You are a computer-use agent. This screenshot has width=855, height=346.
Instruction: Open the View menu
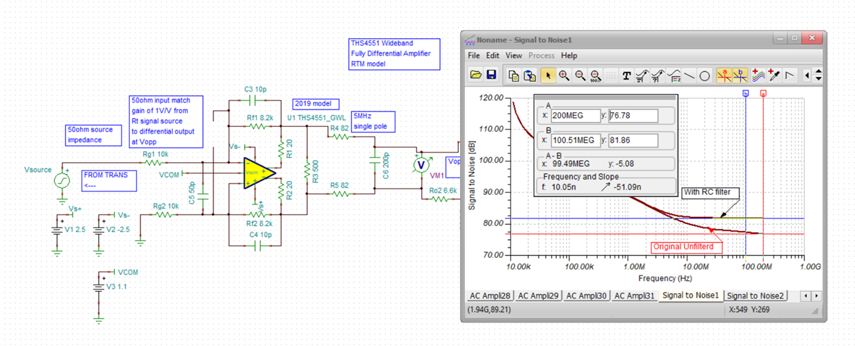(x=514, y=55)
